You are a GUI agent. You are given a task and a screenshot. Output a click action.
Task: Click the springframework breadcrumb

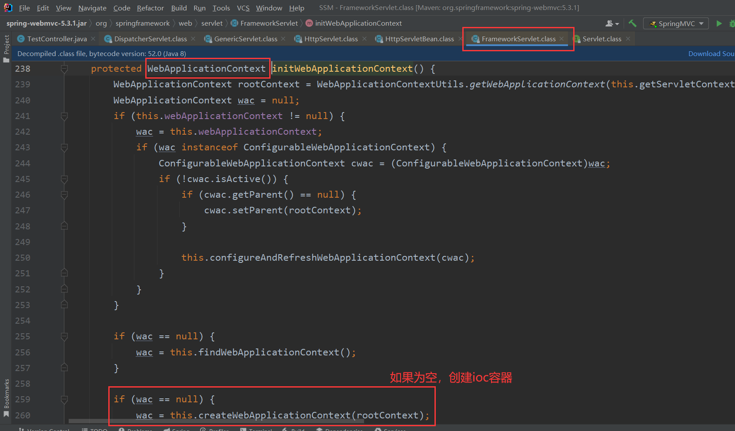(143, 23)
